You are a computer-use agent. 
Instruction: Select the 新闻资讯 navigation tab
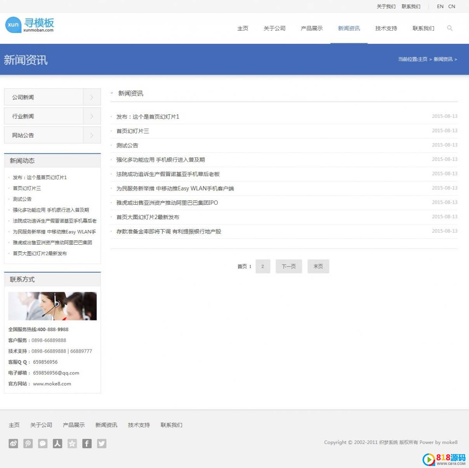click(x=349, y=28)
